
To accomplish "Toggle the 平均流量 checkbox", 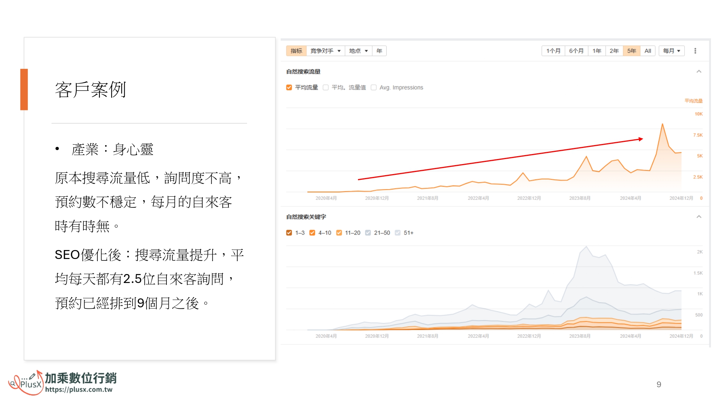I will point(289,87).
